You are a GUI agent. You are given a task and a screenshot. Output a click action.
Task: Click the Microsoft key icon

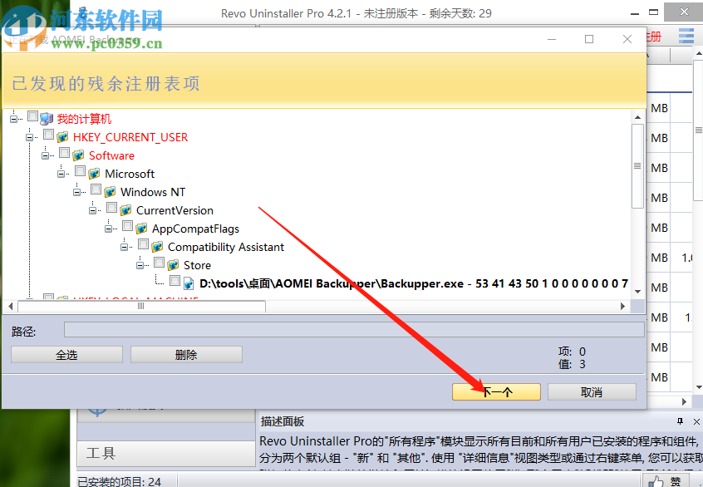tap(94, 174)
